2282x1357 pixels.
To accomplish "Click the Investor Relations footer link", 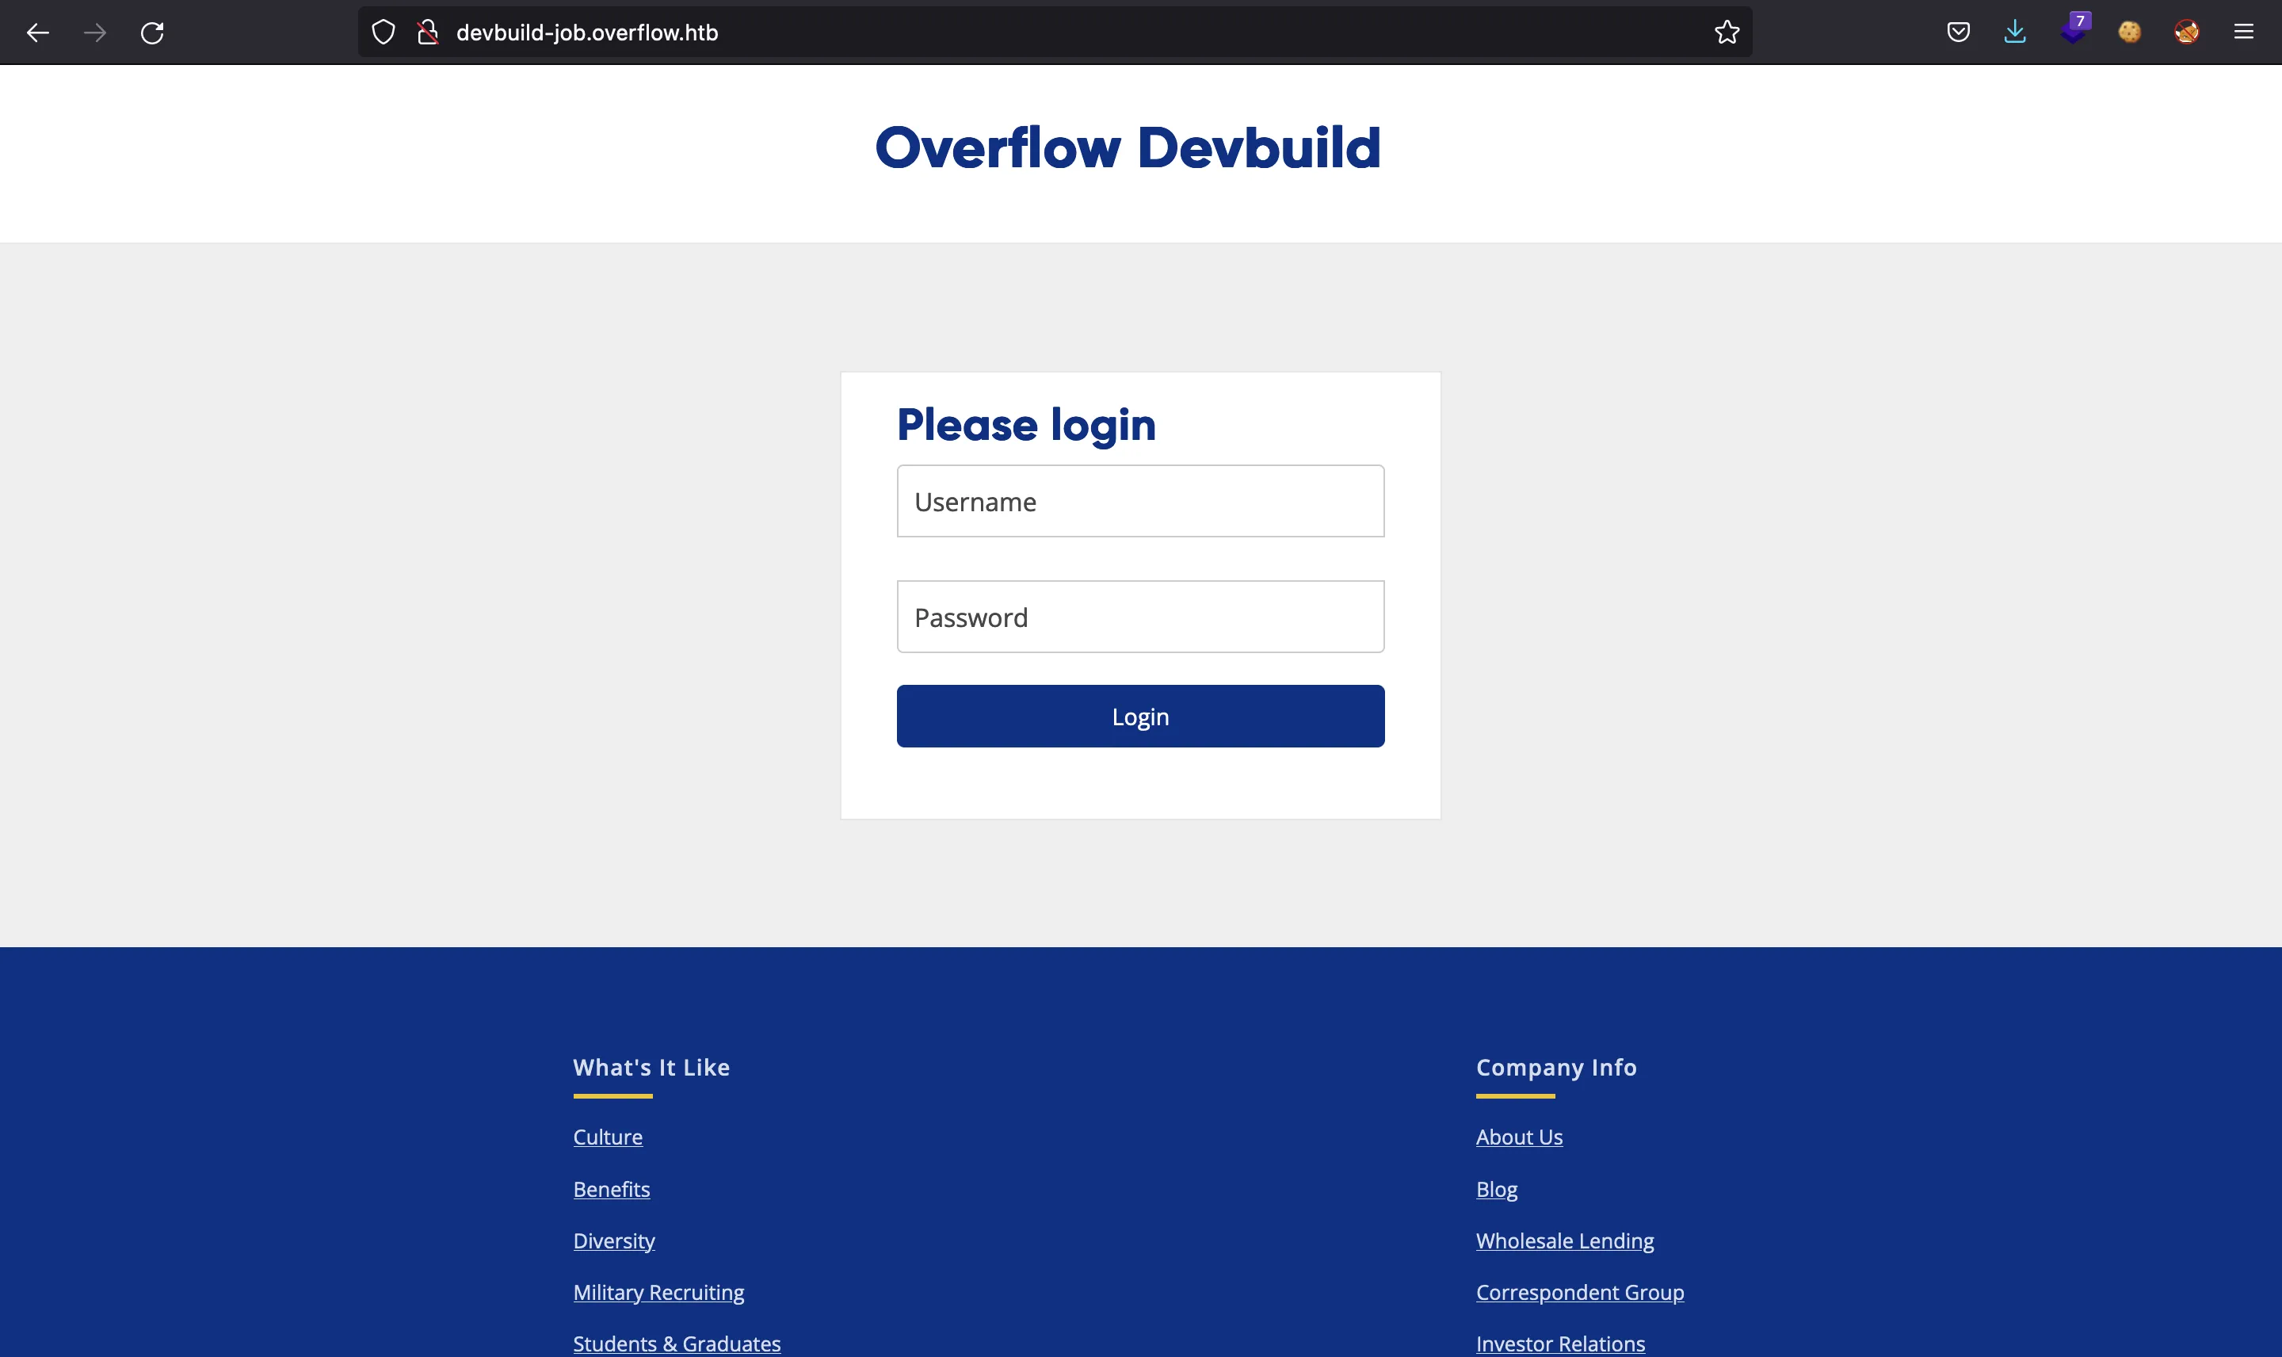I will pos(1562,1343).
